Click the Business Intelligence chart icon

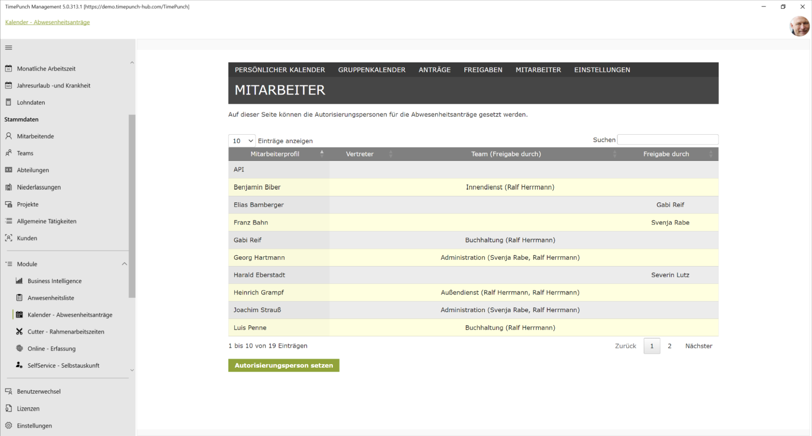coord(19,281)
